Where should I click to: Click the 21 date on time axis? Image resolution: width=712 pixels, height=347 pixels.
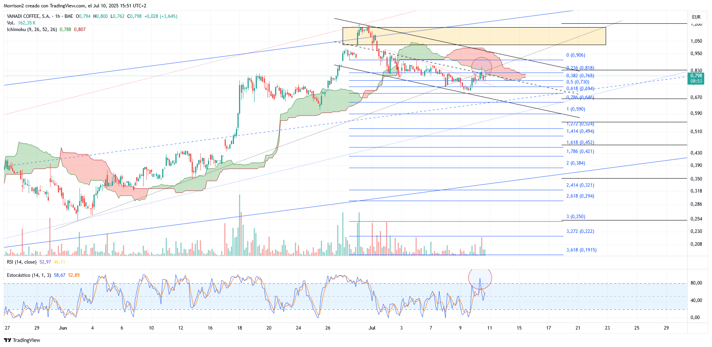coord(578,328)
